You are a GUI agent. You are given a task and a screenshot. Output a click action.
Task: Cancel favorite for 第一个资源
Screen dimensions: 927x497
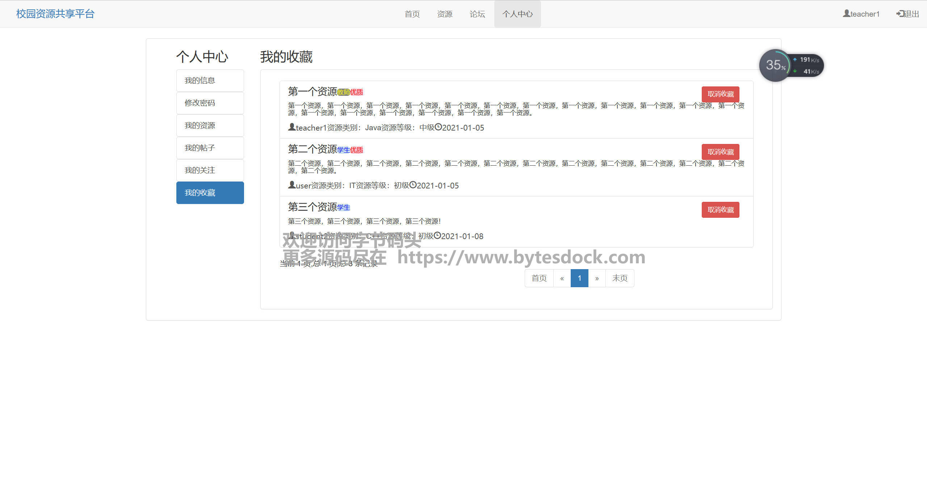(720, 94)
